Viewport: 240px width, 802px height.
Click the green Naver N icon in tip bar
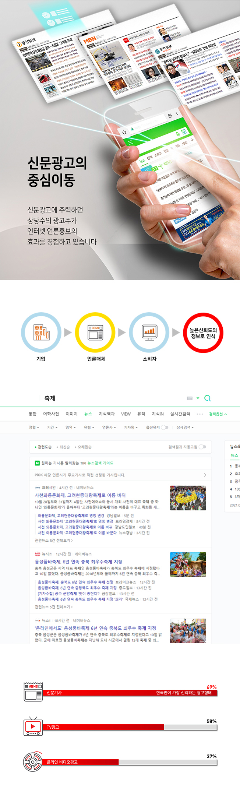pyautogui.click(x=37, y=463)
